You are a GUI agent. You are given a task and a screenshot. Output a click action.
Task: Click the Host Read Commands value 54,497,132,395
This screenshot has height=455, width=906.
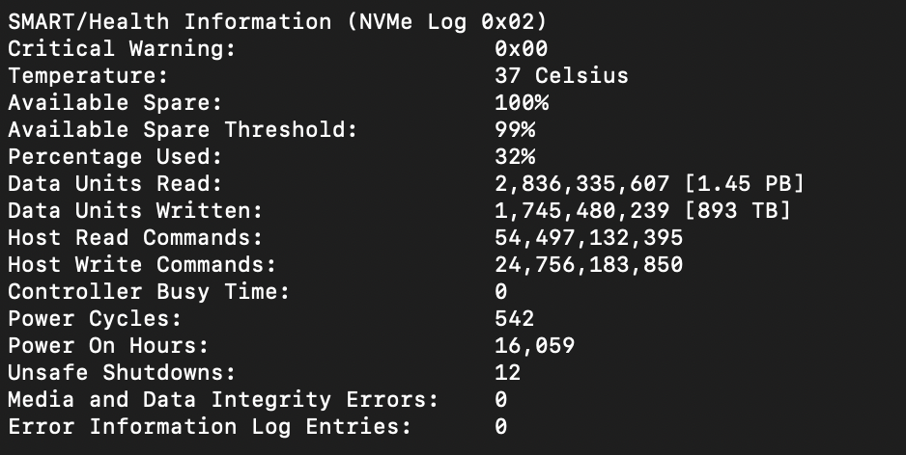pos(589,237)
